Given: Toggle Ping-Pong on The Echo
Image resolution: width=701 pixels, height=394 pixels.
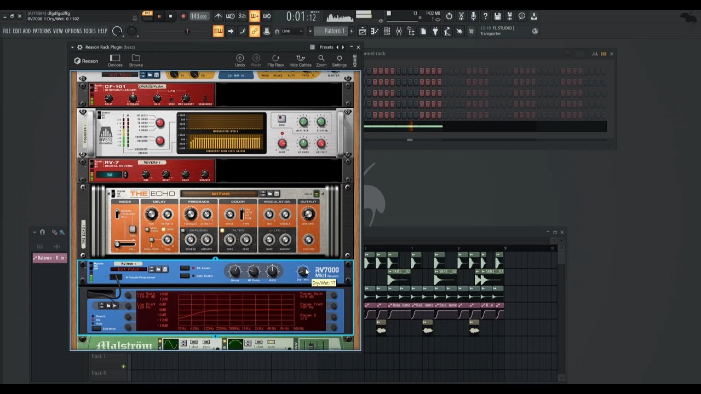Looking at the screenshot, I should [152, 240].
